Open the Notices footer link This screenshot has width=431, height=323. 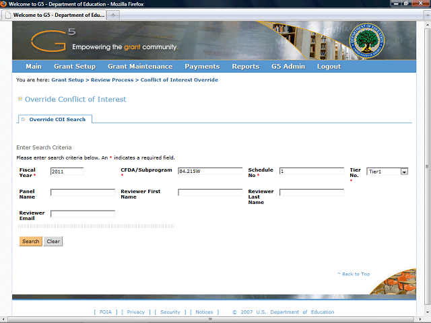coord(204,312)
